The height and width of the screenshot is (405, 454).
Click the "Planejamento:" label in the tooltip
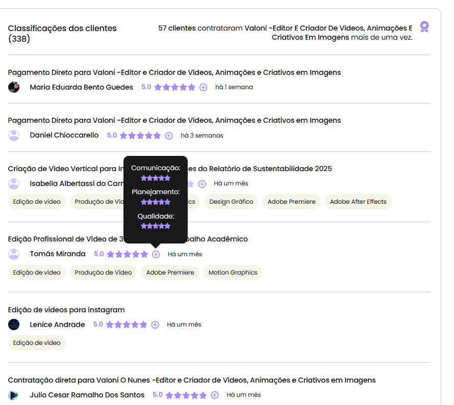click(156, 192)
